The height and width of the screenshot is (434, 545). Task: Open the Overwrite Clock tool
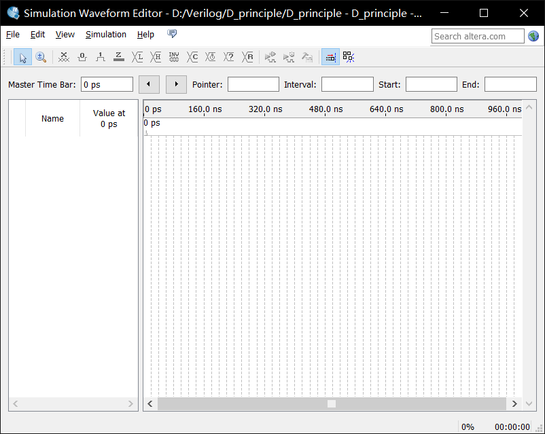click(x=210, y=57)
